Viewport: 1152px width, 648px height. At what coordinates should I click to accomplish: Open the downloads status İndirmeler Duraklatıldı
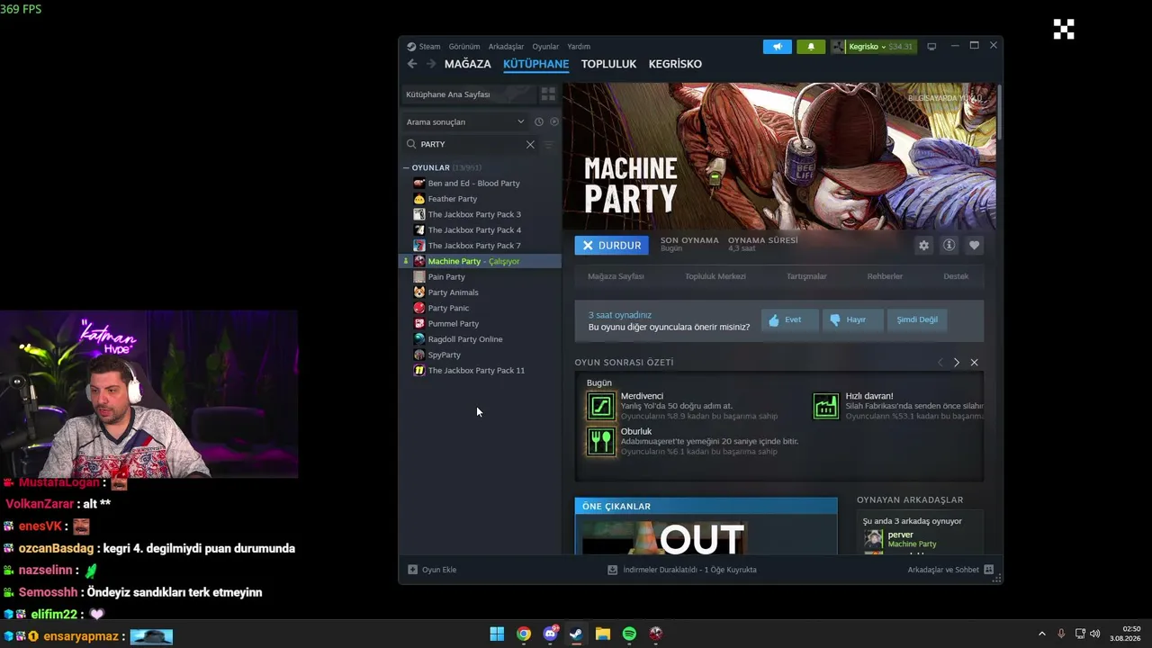(x=682, y=570)
